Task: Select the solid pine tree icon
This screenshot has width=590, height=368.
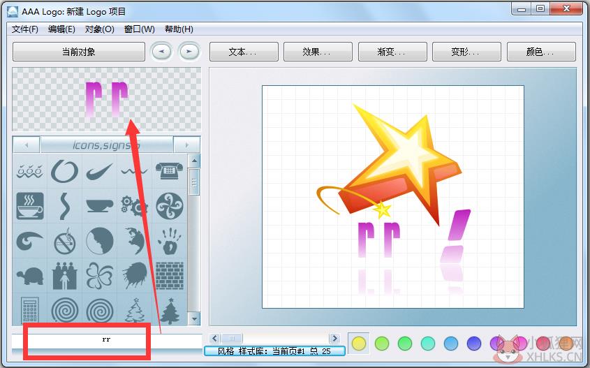Action: 170,311
